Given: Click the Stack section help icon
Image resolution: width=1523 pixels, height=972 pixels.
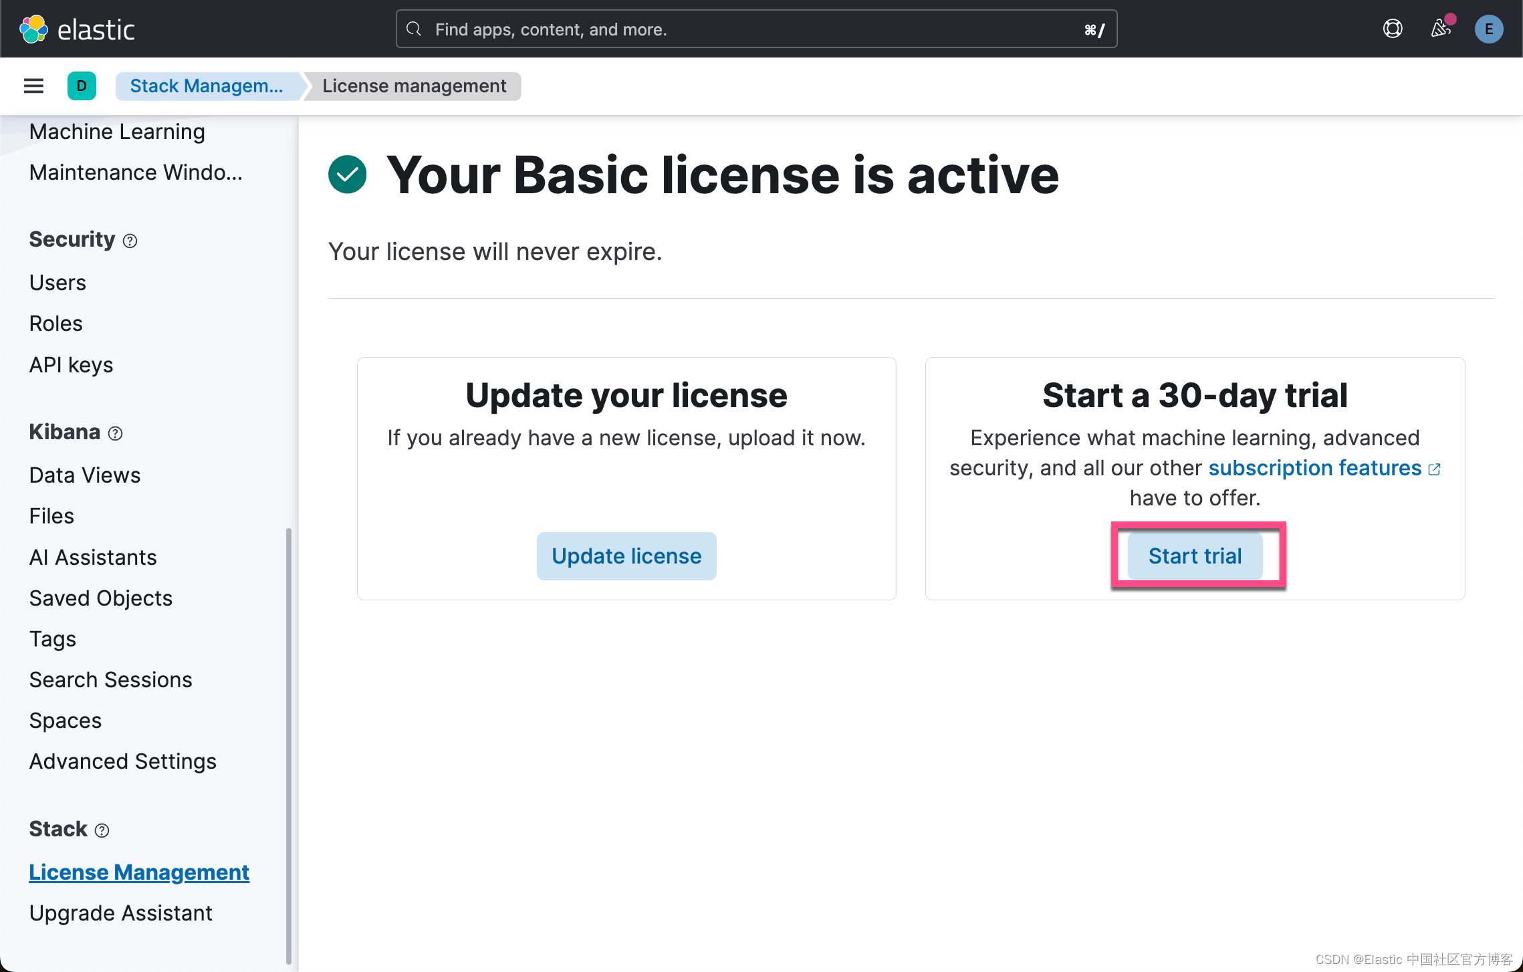Looking at the screenshot, I should [x=102, y=830].
